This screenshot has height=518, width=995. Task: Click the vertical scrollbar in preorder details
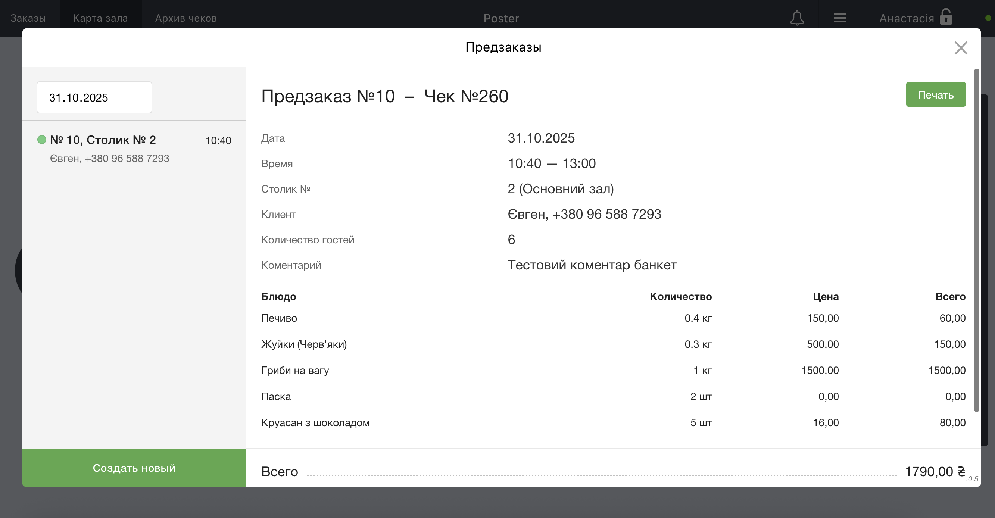pos(976,240)
